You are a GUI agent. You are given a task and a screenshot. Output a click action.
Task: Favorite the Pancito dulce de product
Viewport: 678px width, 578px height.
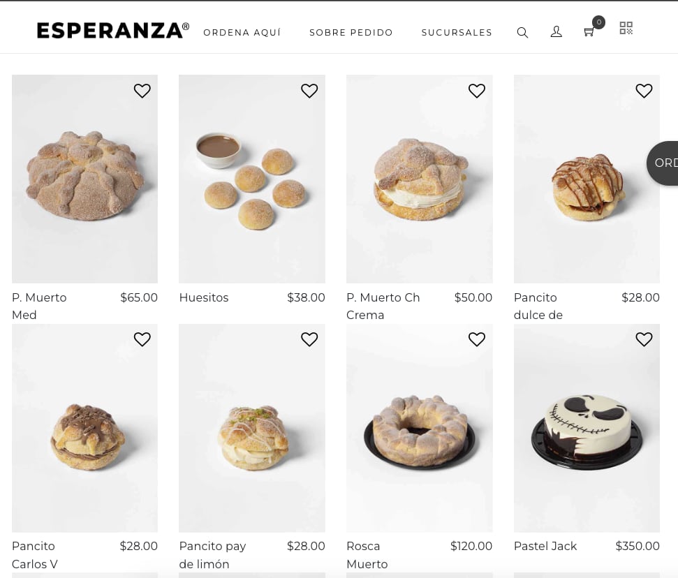(644, 91)
